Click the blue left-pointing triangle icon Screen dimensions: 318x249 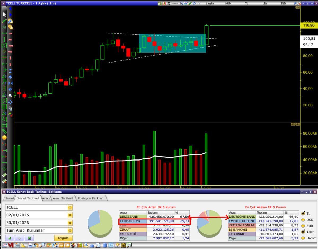click(x=10, y=9)
